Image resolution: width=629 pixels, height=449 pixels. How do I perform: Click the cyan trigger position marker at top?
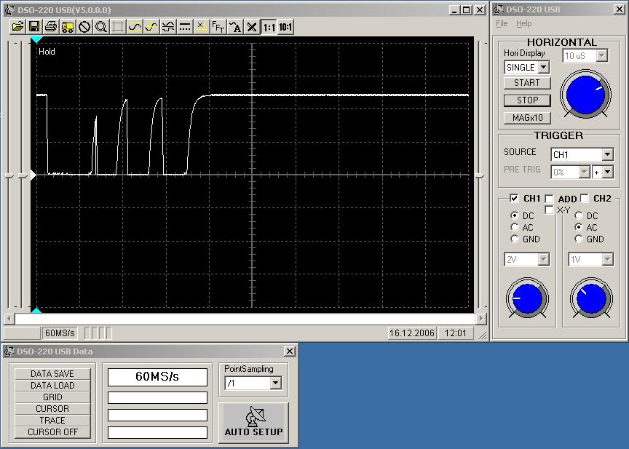coord(36,39)
